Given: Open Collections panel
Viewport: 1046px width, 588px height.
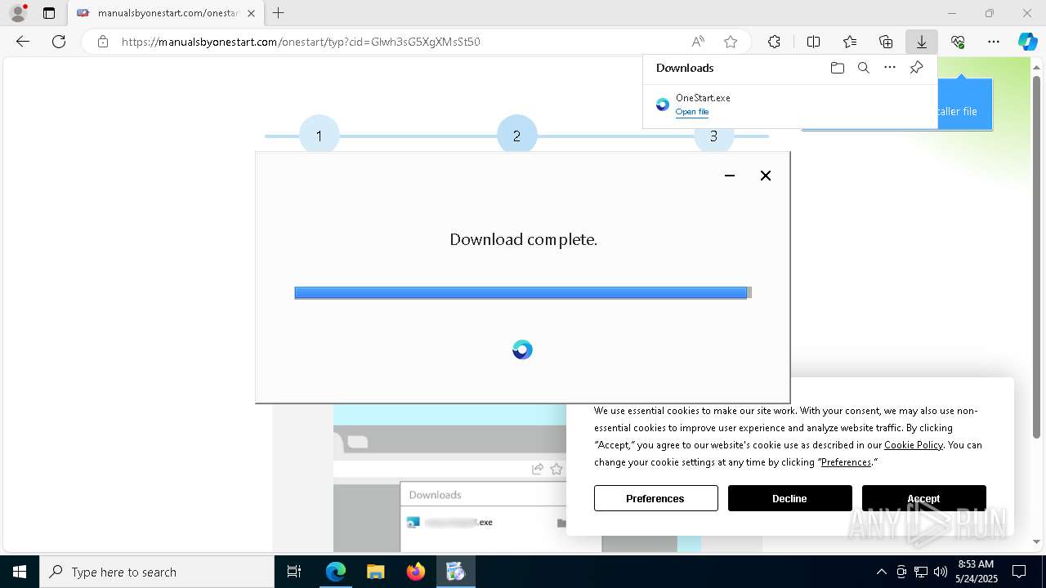Looking at the screenshot, I should click(x=886, y=42).
